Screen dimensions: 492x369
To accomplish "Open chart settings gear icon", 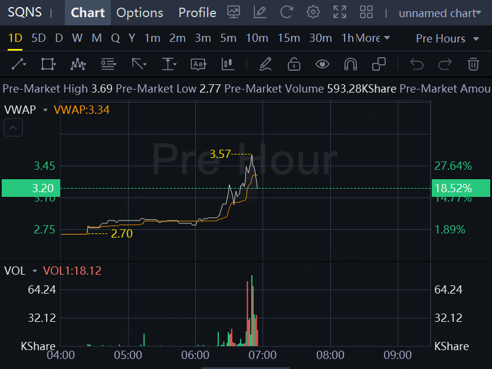I will tap(313, 12).
